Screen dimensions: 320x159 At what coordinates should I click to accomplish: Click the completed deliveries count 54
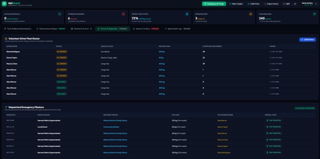(204, 52)
